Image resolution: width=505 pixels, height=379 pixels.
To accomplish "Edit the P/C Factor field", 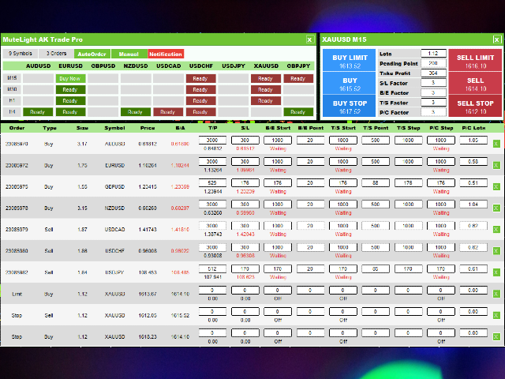I will [x=433, y=112].
